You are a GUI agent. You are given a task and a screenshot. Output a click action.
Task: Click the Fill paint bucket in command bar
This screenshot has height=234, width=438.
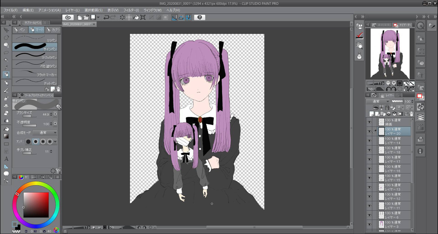click(x=136, y=17)
